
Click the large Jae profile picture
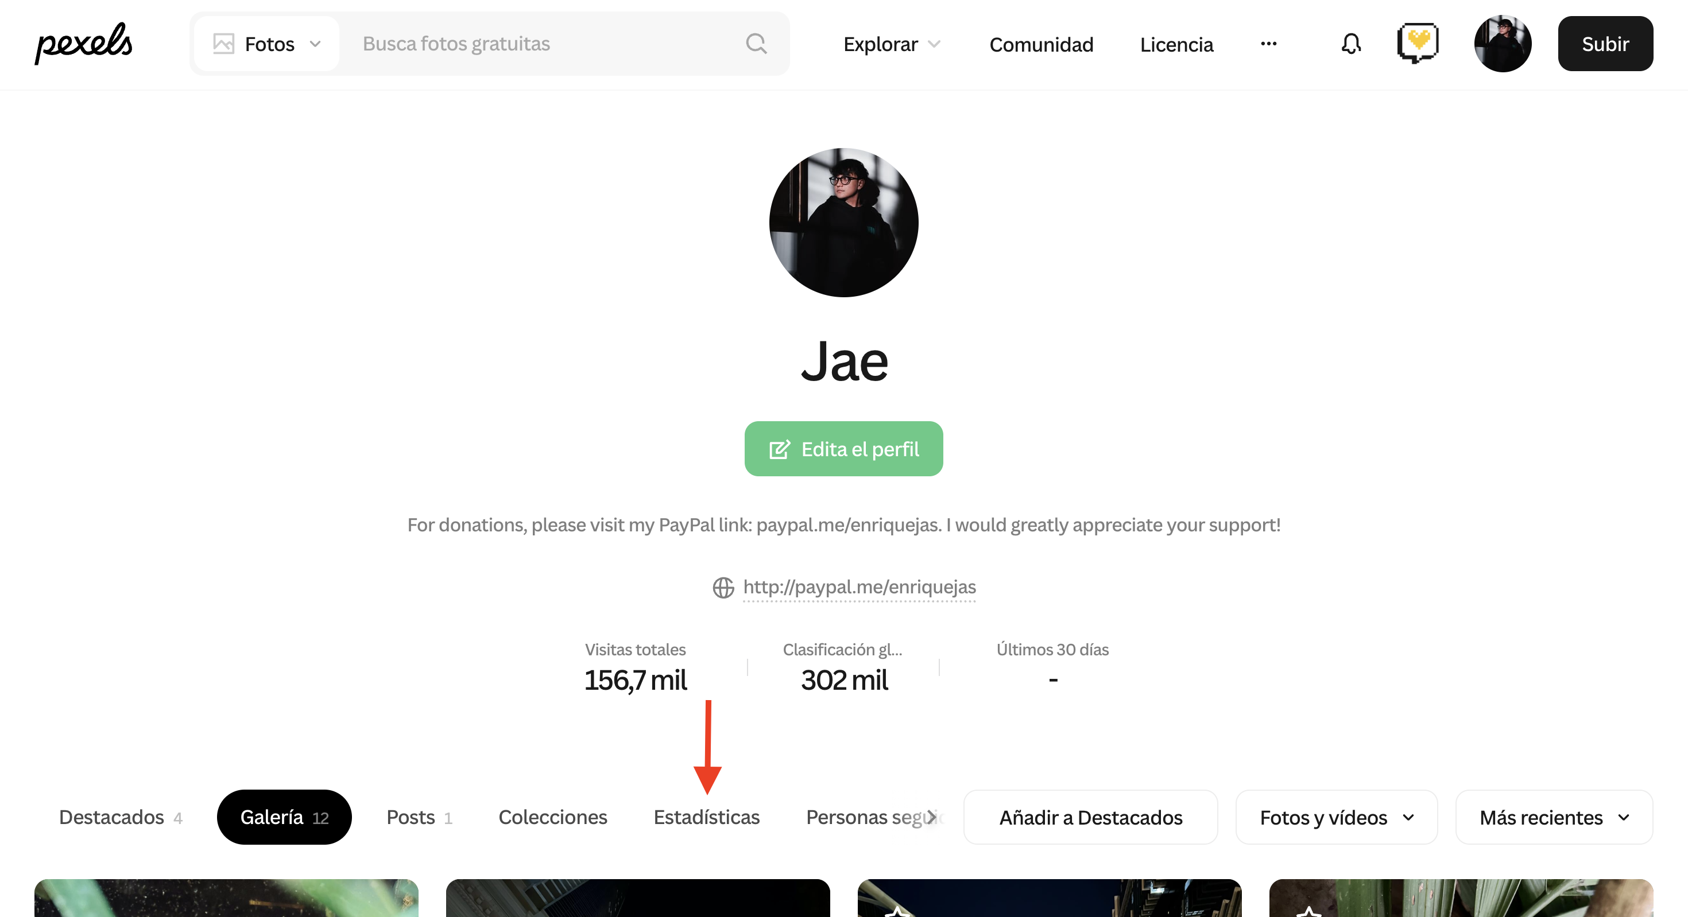point(843,223)
